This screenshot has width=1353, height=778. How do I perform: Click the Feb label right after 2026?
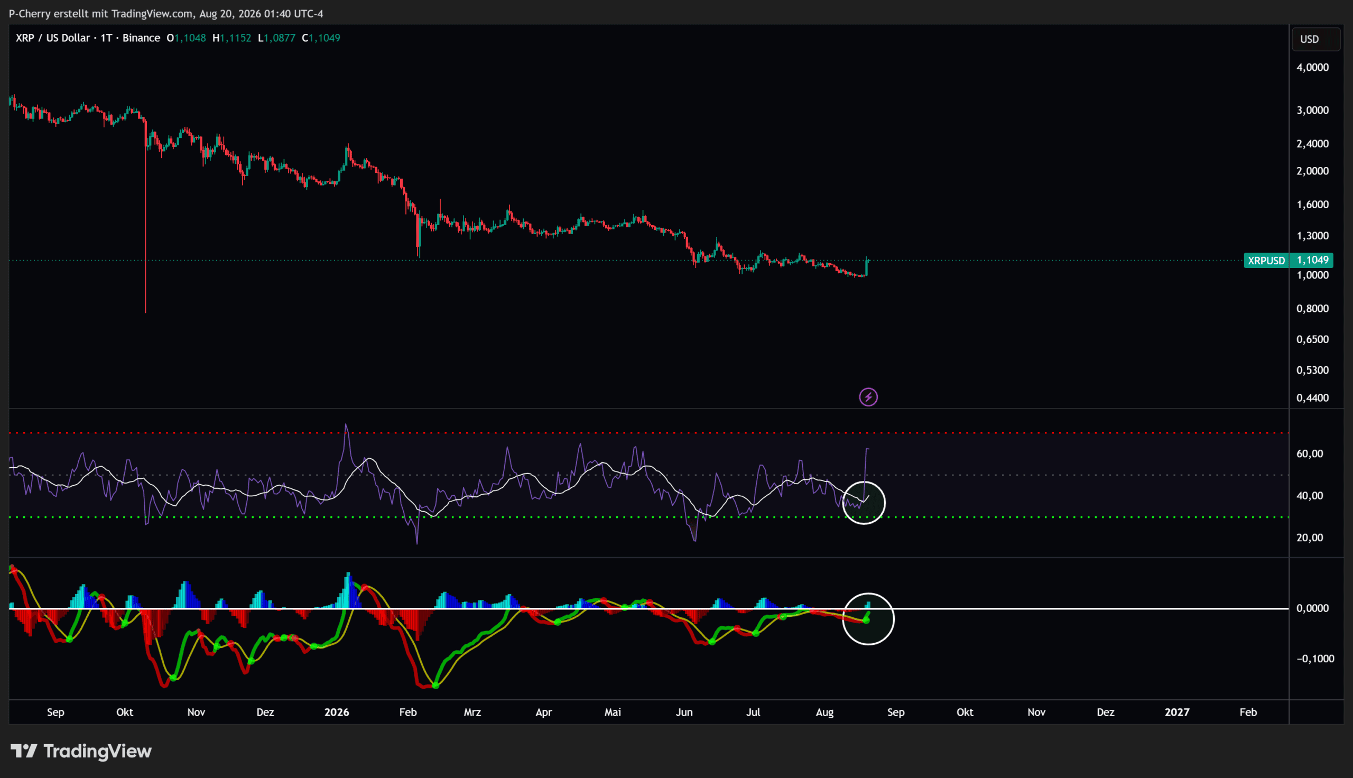pyautogui.click(x=408, y=712)
